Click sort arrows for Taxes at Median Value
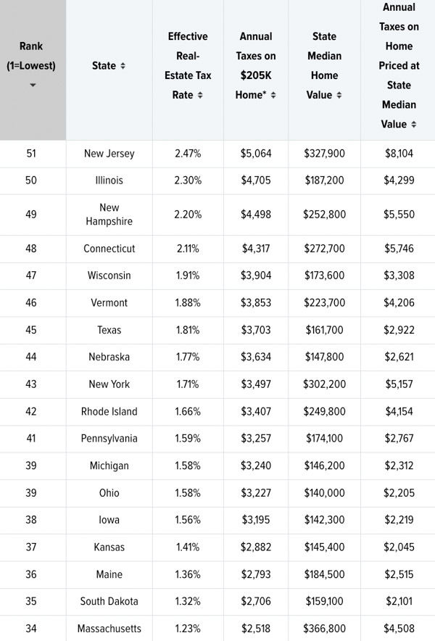Viewport: 435px width, 641px height. click(413, 125)
